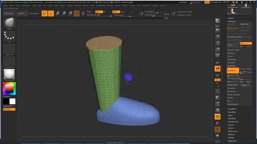Toggle the Gizmo 3D icon
Image resolution: width=257 pixels, height=144 pixels.
(77, 13)
